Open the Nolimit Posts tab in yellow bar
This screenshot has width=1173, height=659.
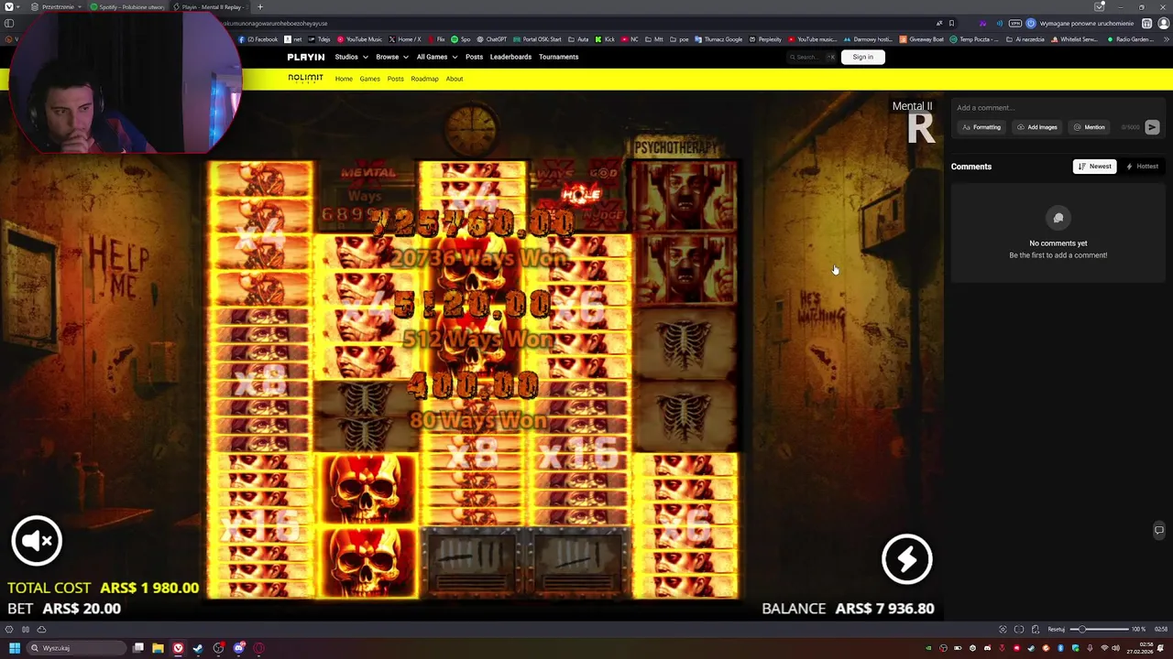[395, 79]
